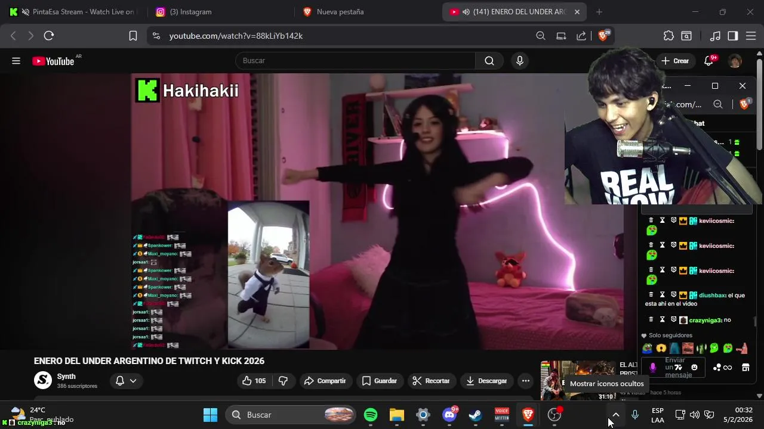The width and height of the screenshot is (764, 429).
Task: Open Brave Shields in popup chat window
Action: click(x=744, y=104)
